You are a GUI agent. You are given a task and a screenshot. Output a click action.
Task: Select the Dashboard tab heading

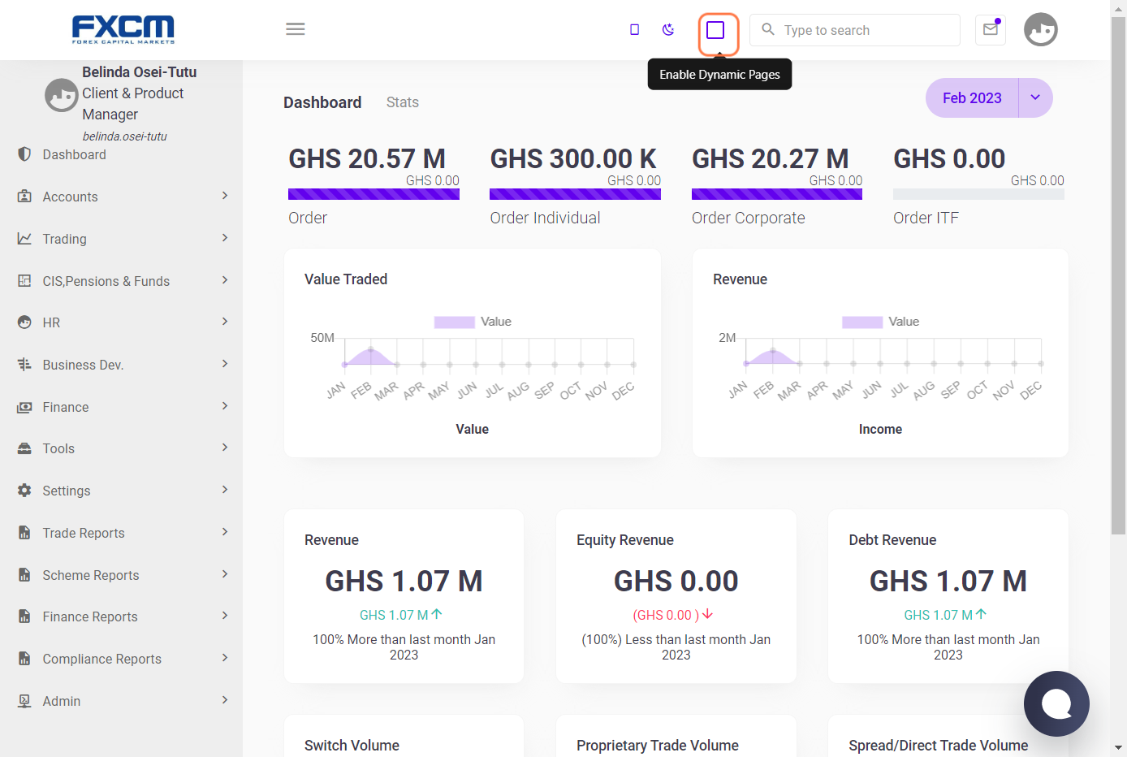point(322,102)
